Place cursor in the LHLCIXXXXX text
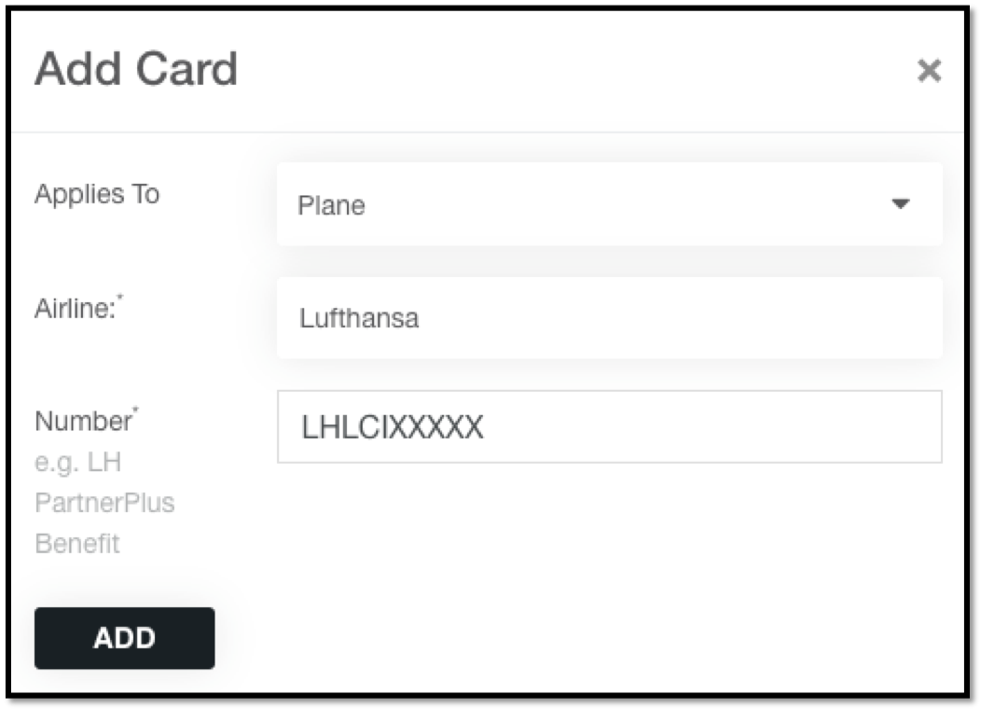Screen dimensions: 981x709 (x=393, y=427)
